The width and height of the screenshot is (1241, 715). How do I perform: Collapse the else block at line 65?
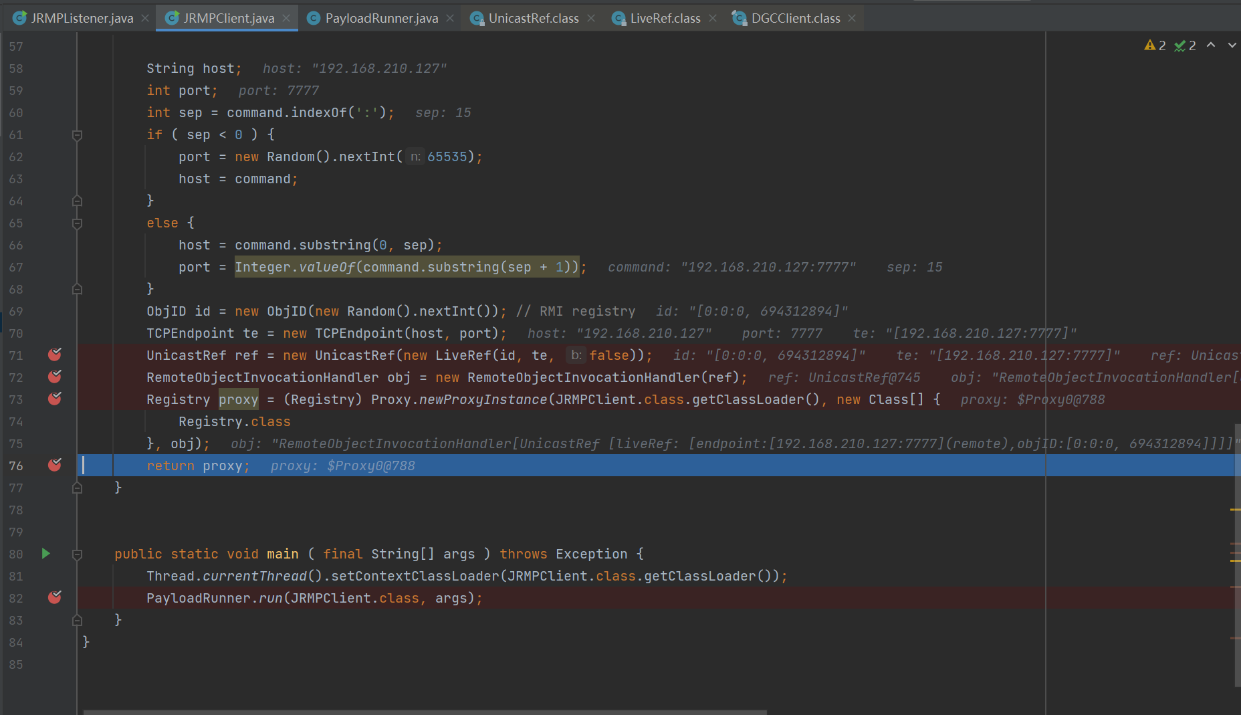coord(77,223)
